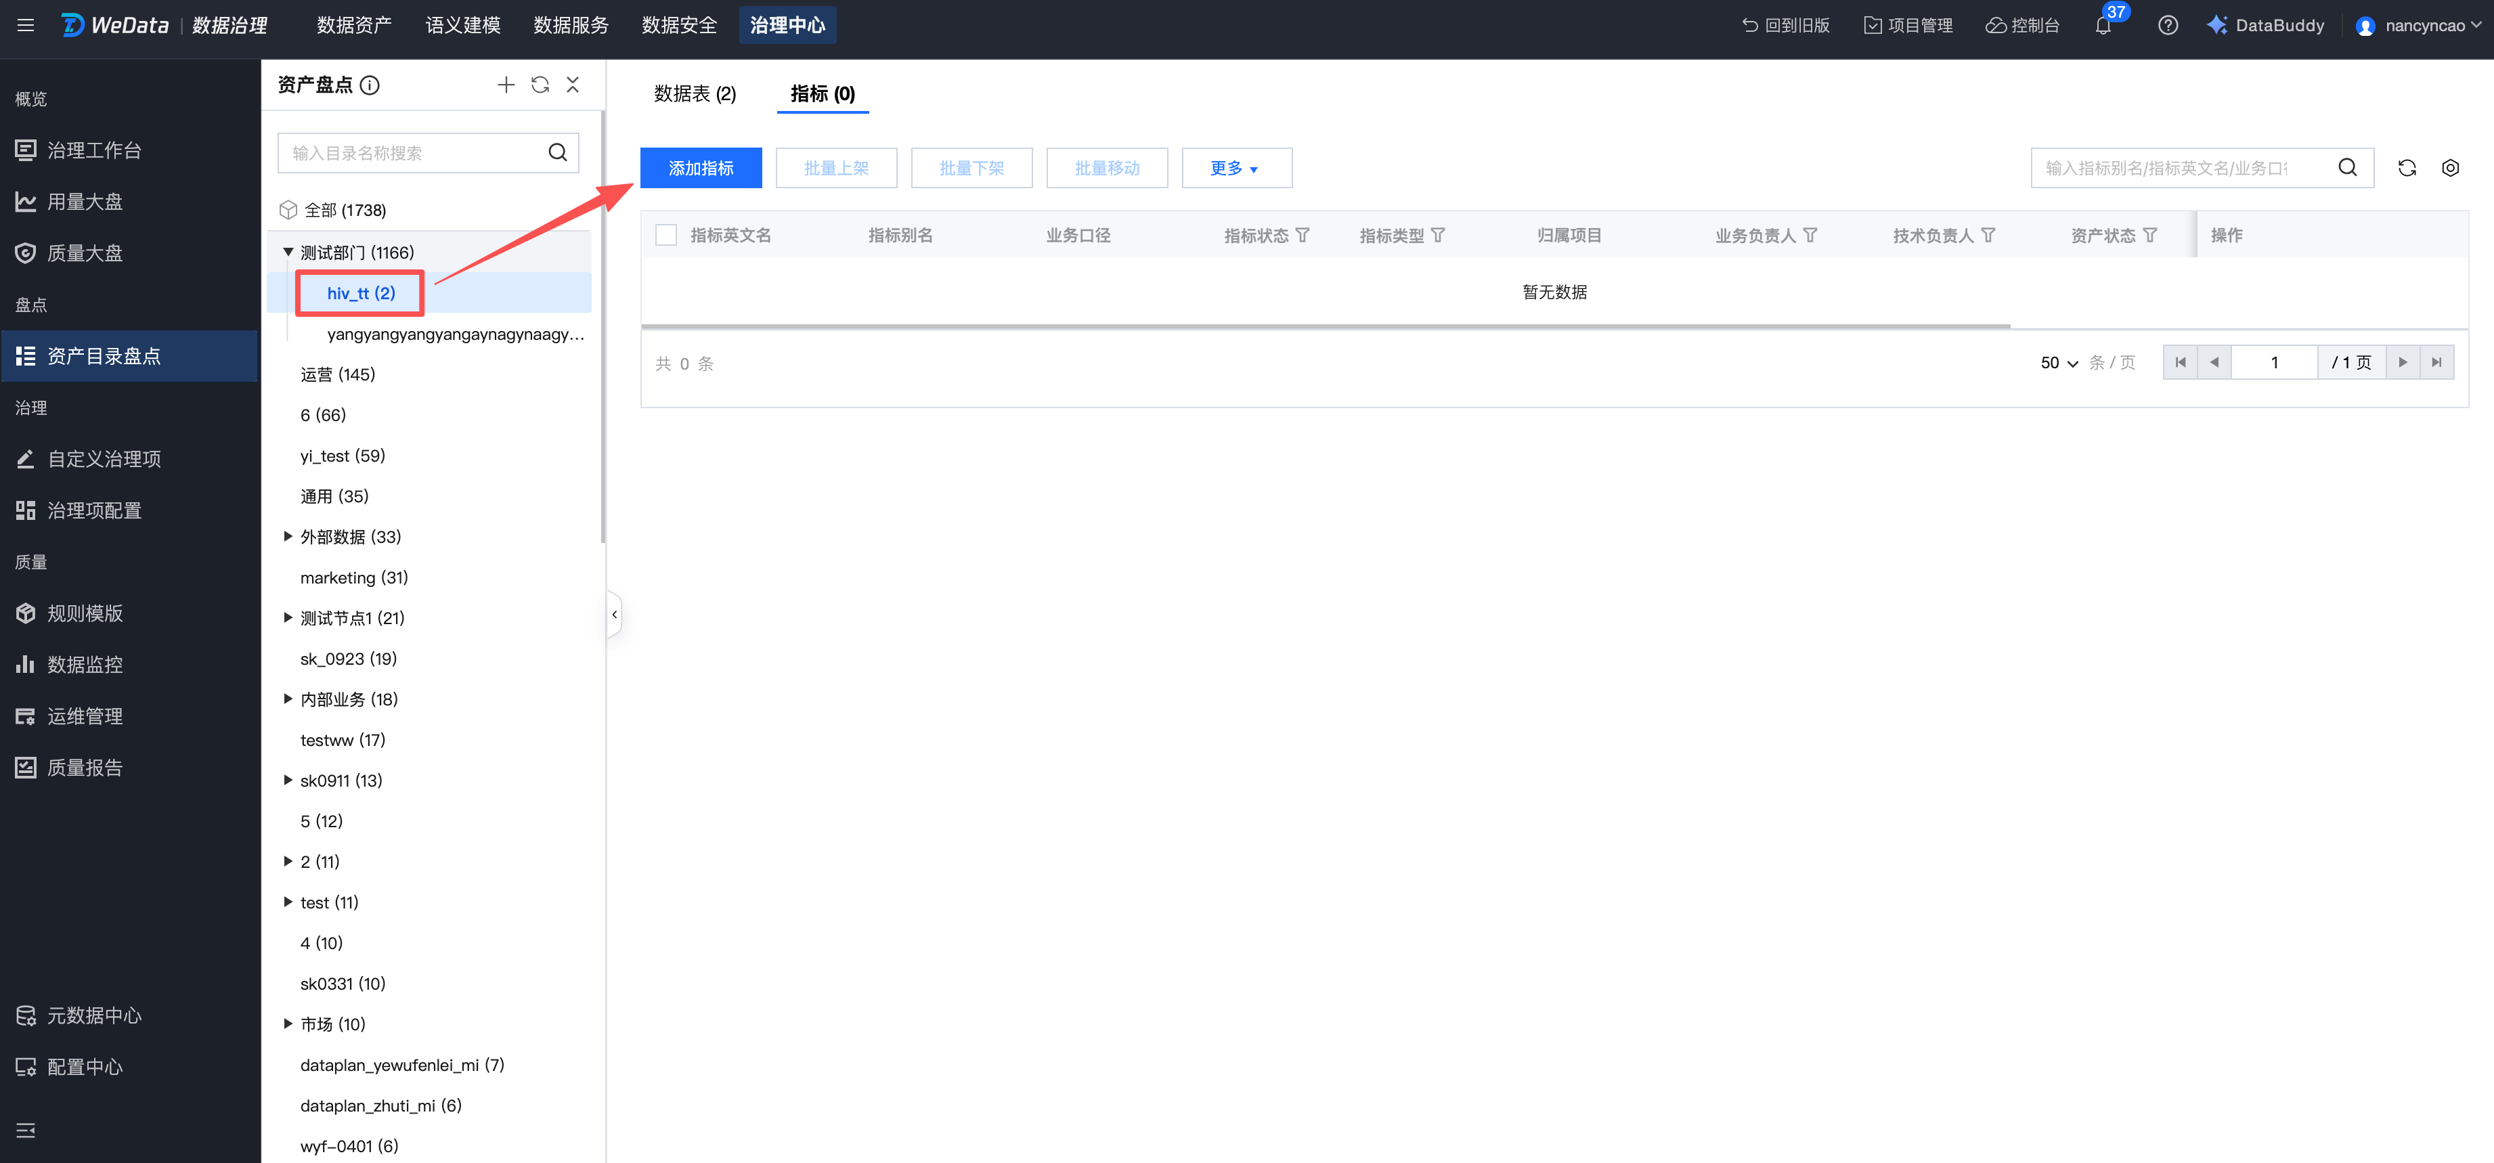
Task: Expand the 外部数据 tree node
Action: pos(288,536)
